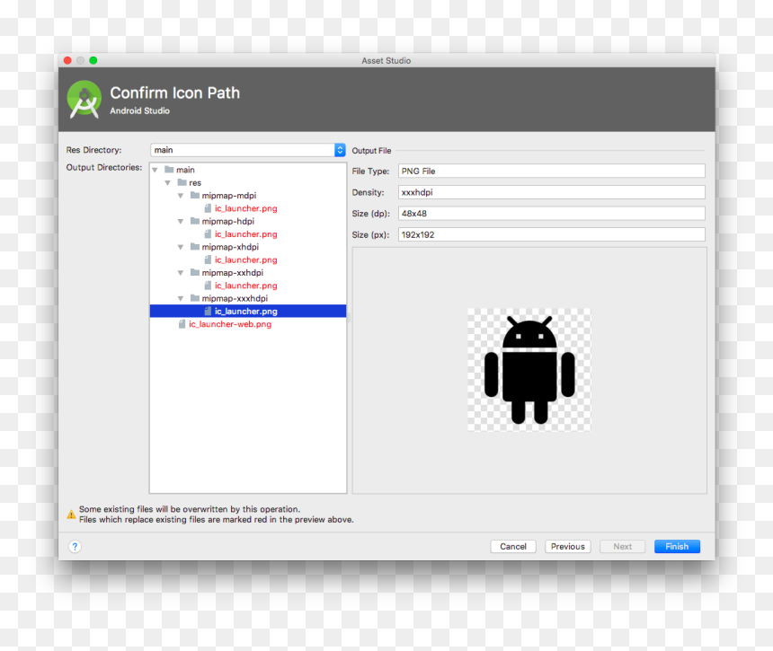The image size is (773, 651).
Task: Click file icon of mdpi ic_launcher.png
Action: point(208,208)
